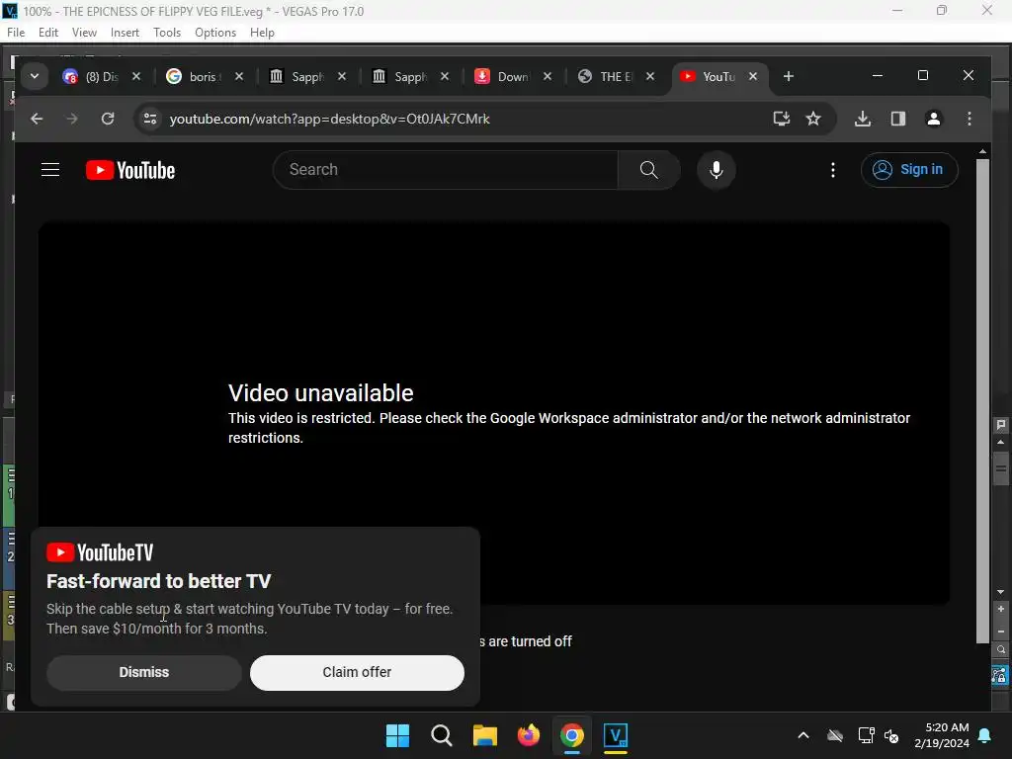Click the Sign in button
Viewport: 1012px width, 759px height.
(909, 170)
